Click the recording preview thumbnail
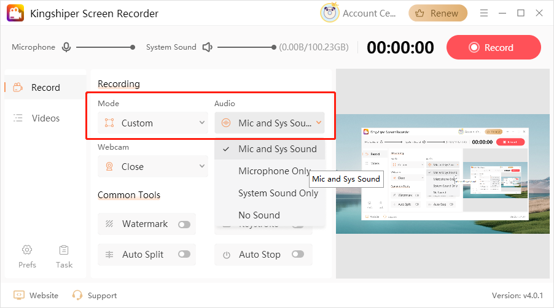The width and height of the screenshot is (554, 308). 443,174
